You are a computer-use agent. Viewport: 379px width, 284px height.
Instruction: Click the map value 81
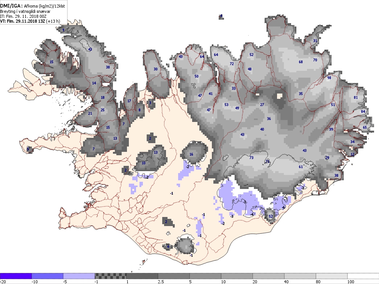356,97
